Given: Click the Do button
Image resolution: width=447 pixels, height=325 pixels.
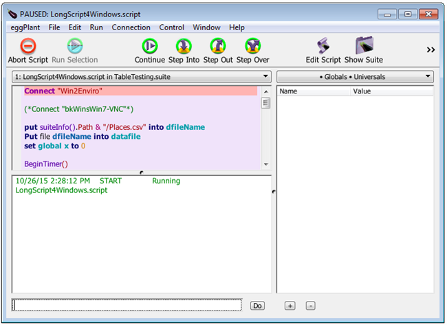Looking at the screenshot, I should coord(257,305).
